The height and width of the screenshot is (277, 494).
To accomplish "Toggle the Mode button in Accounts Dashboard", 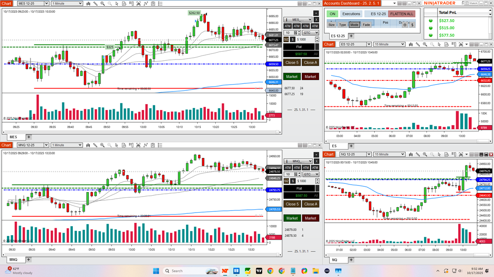I will click(354, 25).
